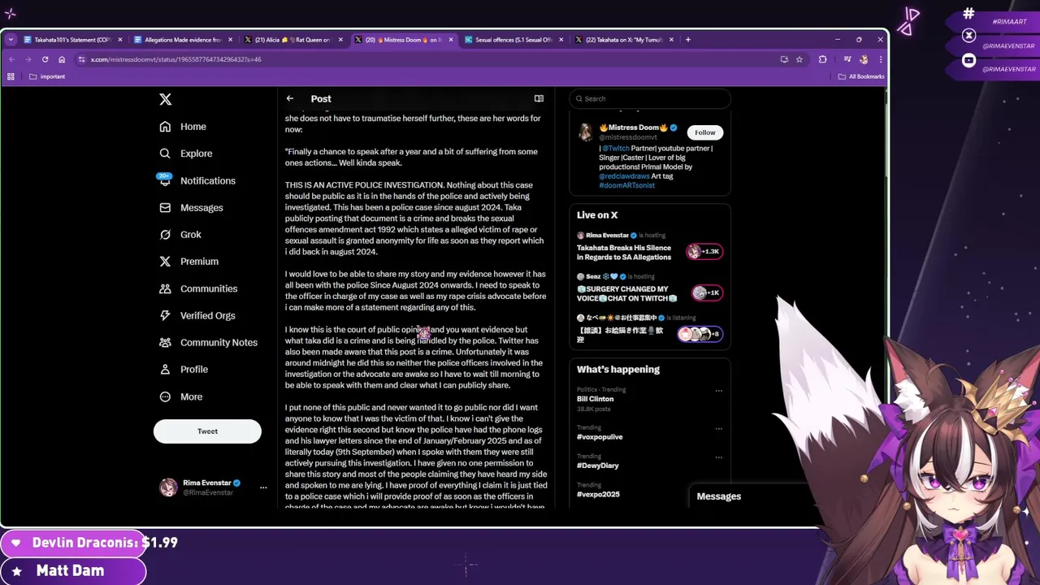The width and height of the screenshot is (1040, 585).
Task: Click +1.3K listeners badge
Action: pyautogui.click(x=704, y=252)
